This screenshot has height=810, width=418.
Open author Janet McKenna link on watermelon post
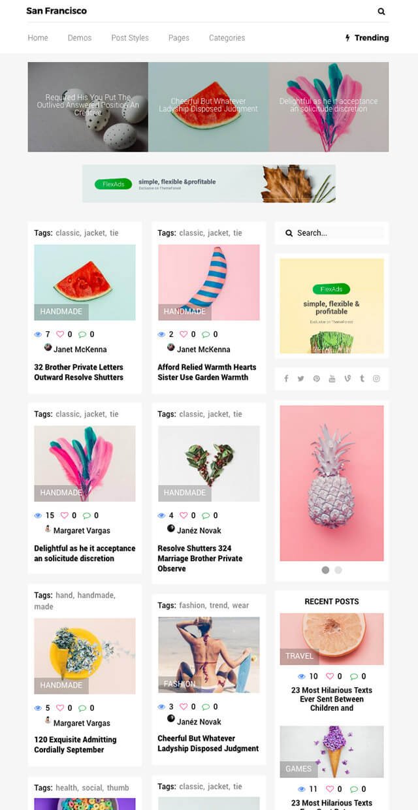[x=80, y=349]
